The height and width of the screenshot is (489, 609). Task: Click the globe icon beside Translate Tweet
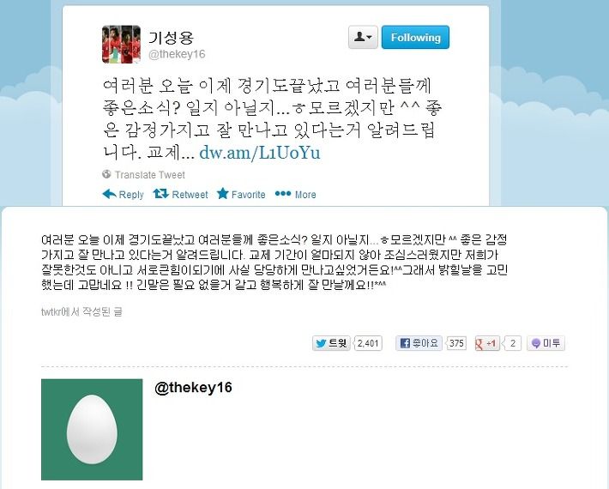106,174
